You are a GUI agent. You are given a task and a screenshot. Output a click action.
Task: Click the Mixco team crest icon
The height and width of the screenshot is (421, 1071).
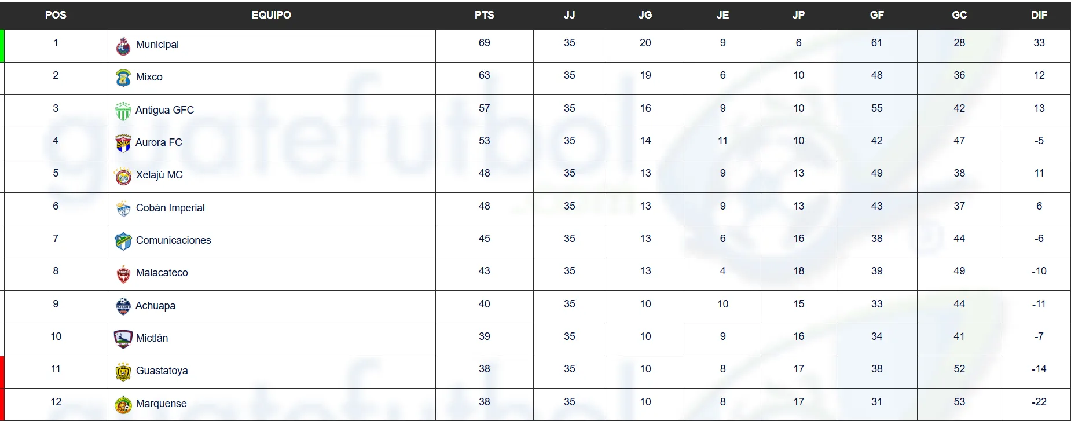pos(123,78)
